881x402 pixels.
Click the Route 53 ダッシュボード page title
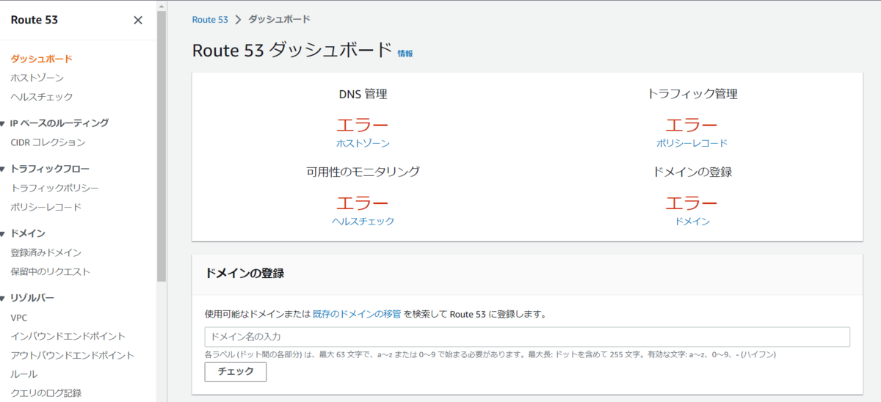[x=292, y=51]
